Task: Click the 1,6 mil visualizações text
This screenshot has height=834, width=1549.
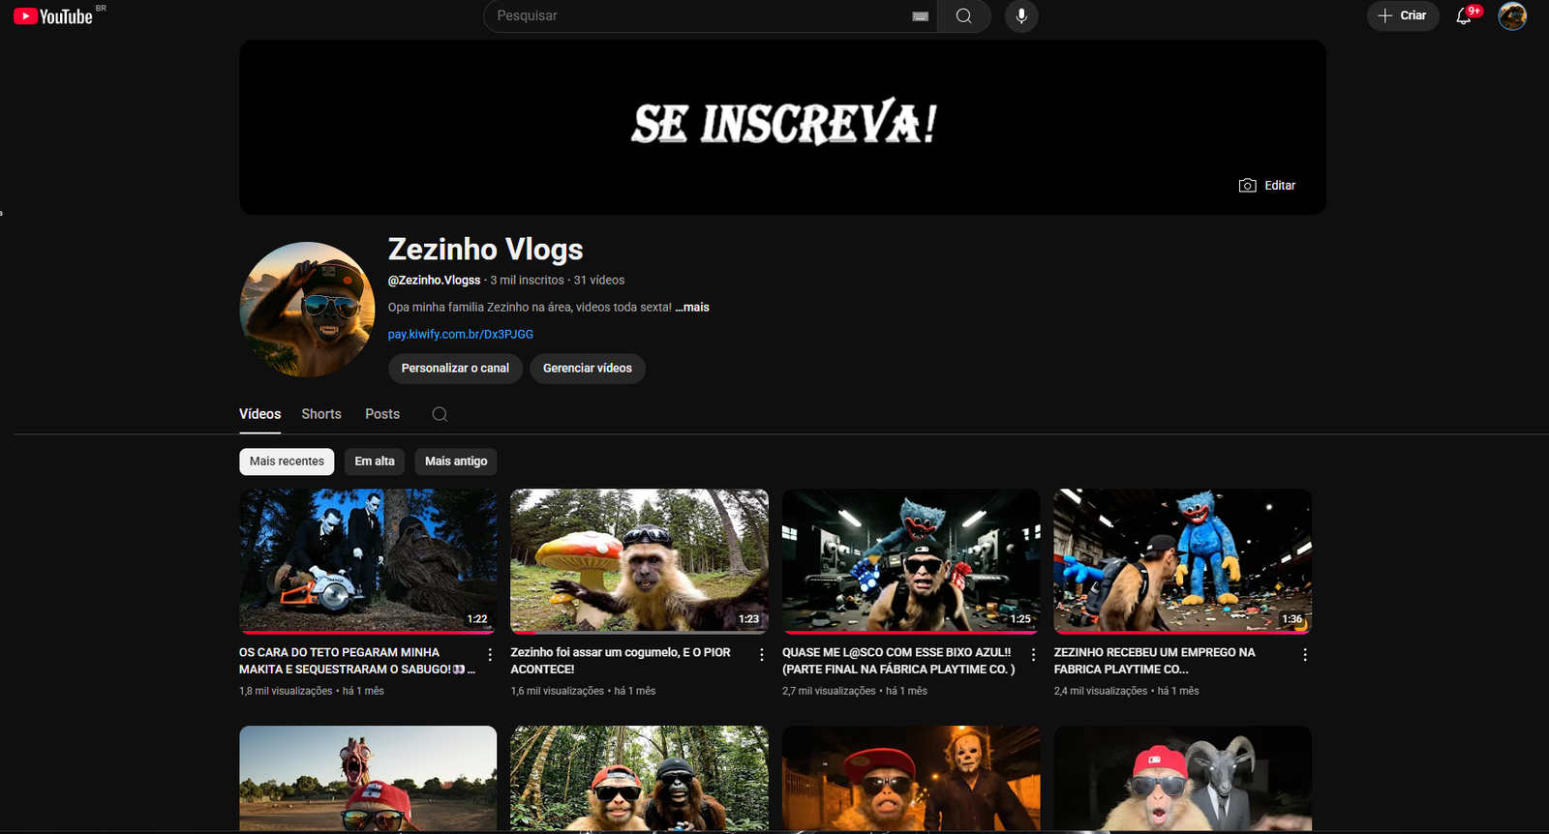Action: point(557,691)
